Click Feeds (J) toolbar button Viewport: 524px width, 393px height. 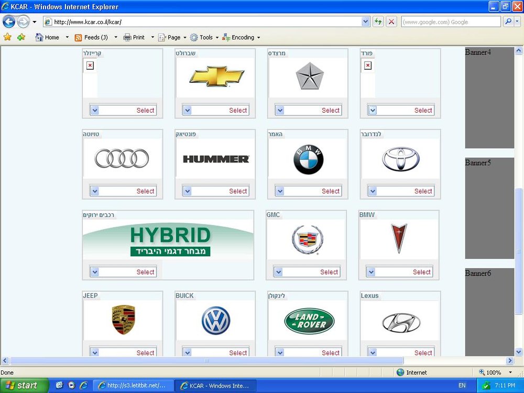tap(91, 37)
